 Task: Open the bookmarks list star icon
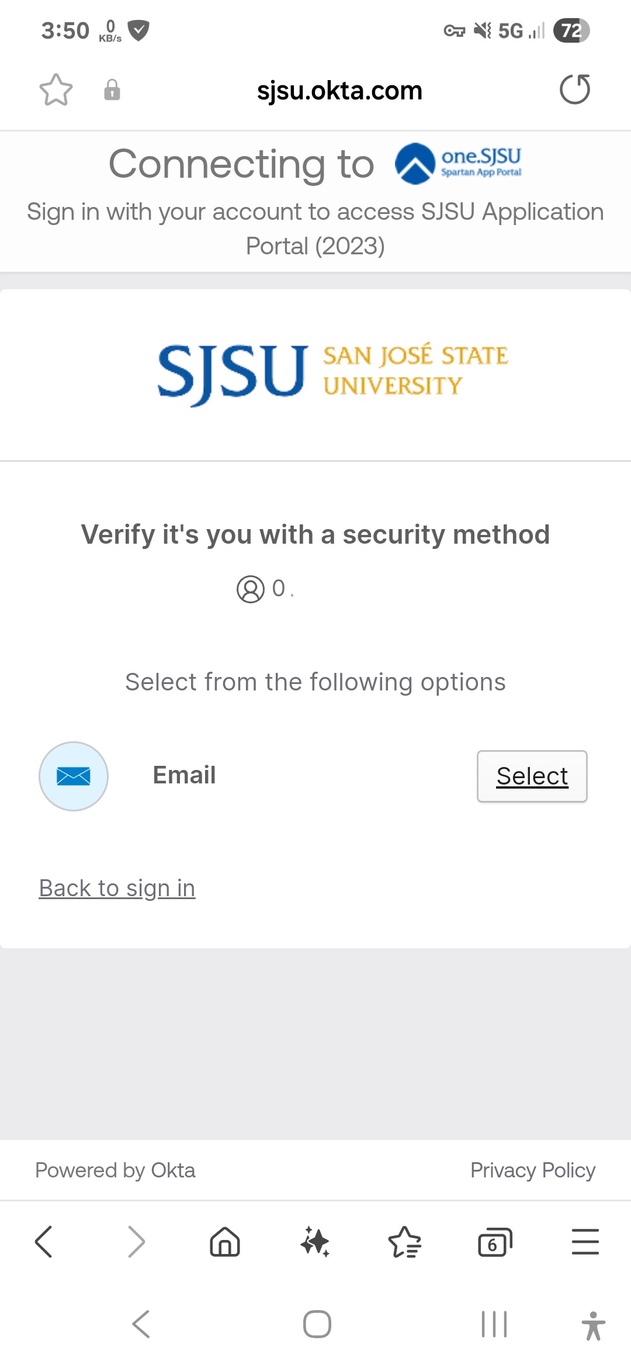click(404, 1242)
